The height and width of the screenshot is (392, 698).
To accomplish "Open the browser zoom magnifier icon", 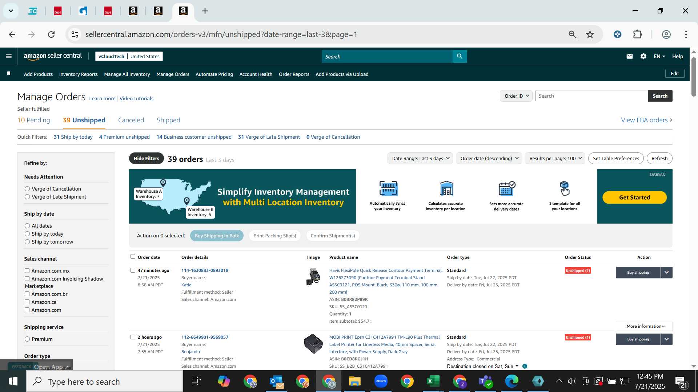I will 573,34.
